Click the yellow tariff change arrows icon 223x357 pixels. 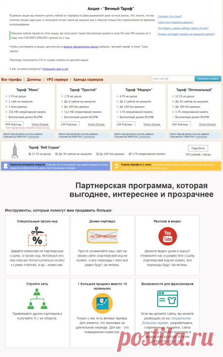click(x=116, y=166)
